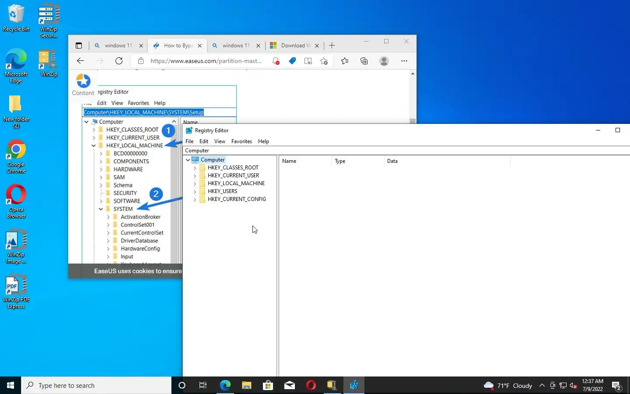Select Computer root tree item

pos(213,160)
